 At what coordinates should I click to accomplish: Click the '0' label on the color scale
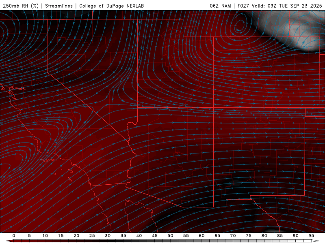click(14, 236)
